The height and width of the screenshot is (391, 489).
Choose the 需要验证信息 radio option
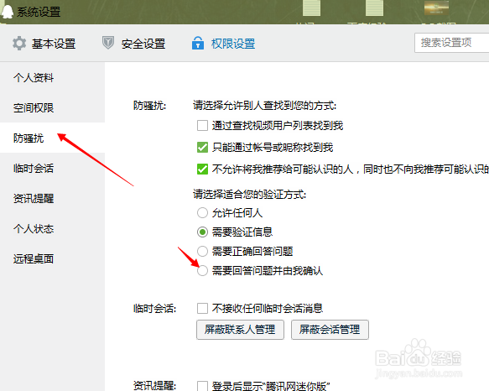pyautogui.click(x=202, y=232)
